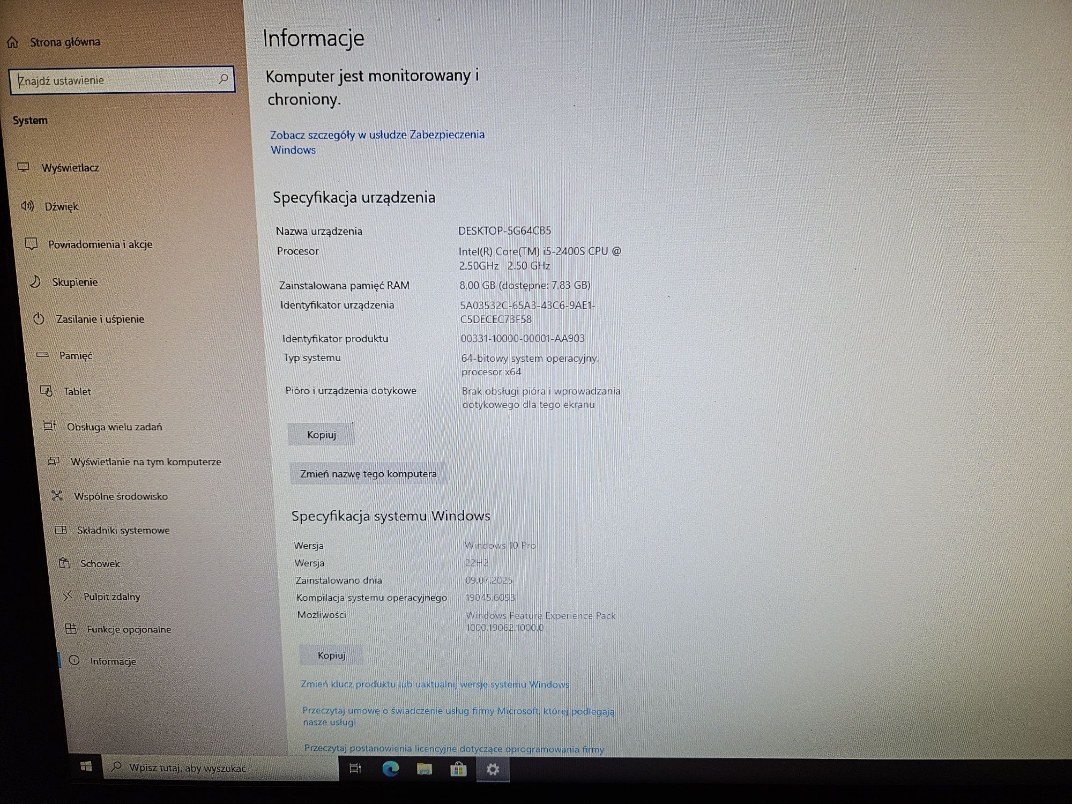Open Funkcje opcjonalne page
Screen dimensions: 1072x804
[129, 629]
